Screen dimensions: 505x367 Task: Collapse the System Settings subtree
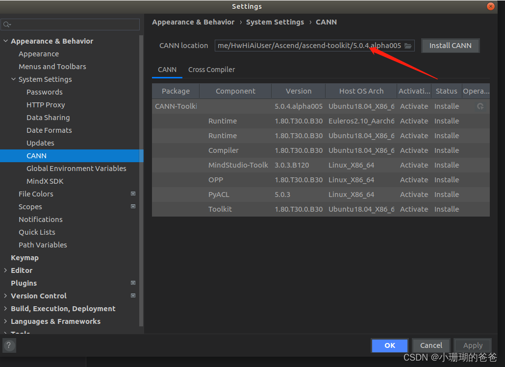13,79
